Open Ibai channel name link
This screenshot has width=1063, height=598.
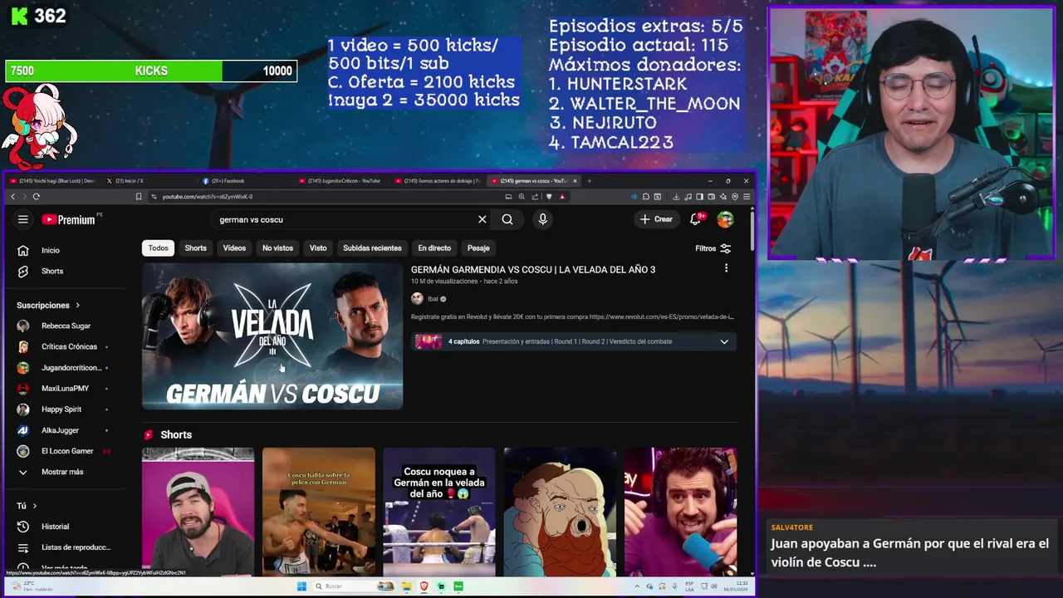pos(433,299)
